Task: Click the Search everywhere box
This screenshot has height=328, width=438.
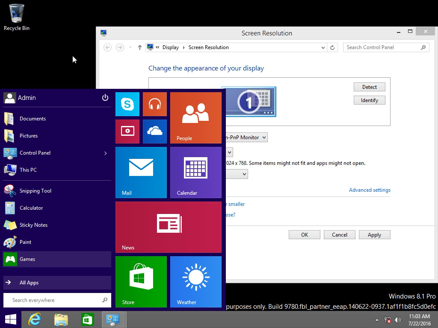Action: click(53, 300)
